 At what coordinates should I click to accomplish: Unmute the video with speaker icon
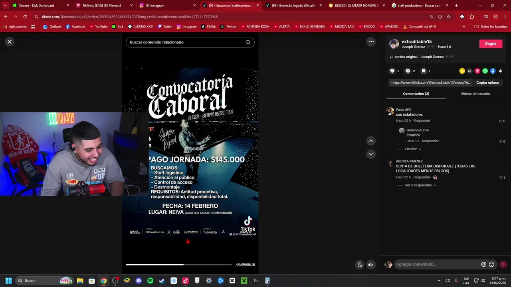tap(371, 265)
